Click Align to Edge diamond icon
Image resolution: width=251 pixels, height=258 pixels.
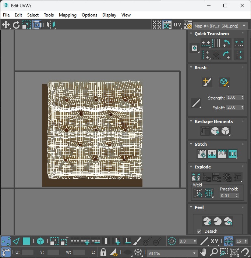coord(216,55)
